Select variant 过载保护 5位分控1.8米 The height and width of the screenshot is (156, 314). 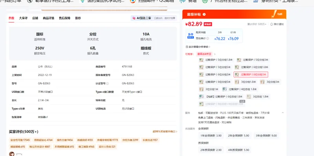216,60
